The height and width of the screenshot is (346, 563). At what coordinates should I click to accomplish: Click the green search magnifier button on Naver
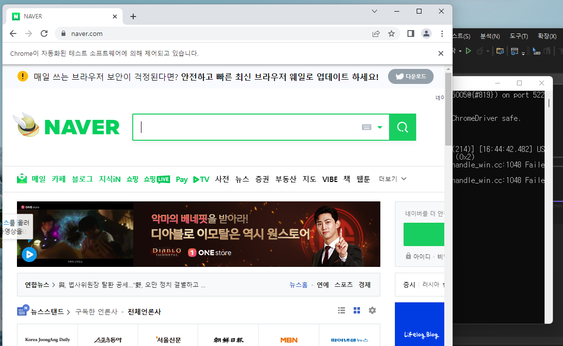[x=403, y=127]
